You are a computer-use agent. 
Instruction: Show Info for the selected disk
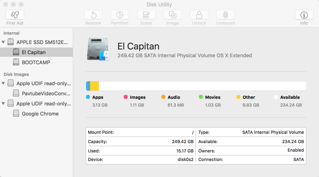tap(304, 15)
